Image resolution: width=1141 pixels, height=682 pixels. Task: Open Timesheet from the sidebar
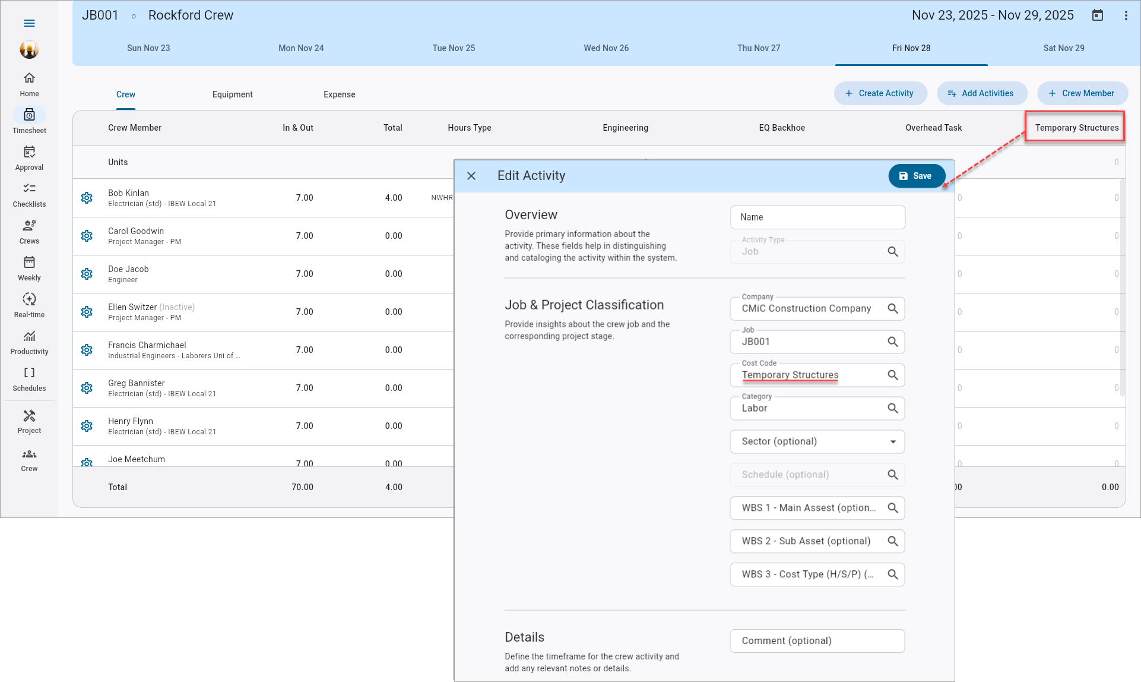coord(29,121)
